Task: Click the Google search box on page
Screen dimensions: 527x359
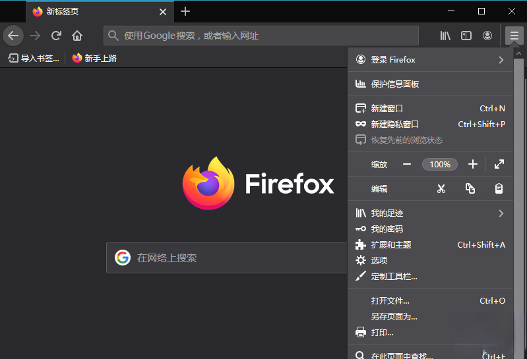Action: tap(227, 258)
